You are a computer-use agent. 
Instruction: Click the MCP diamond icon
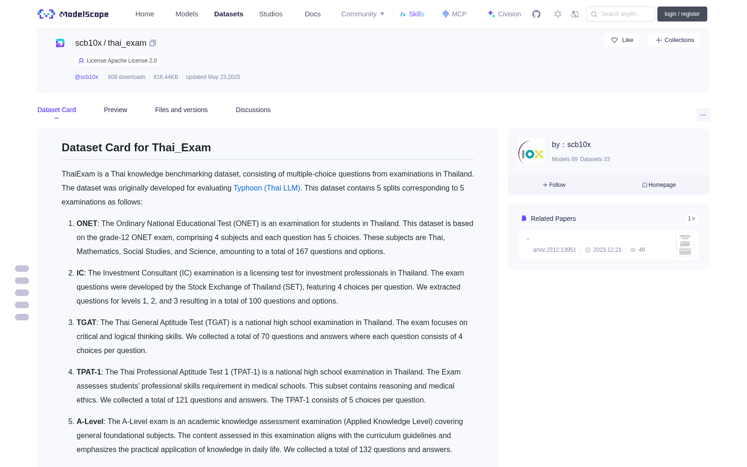point(445,14)
